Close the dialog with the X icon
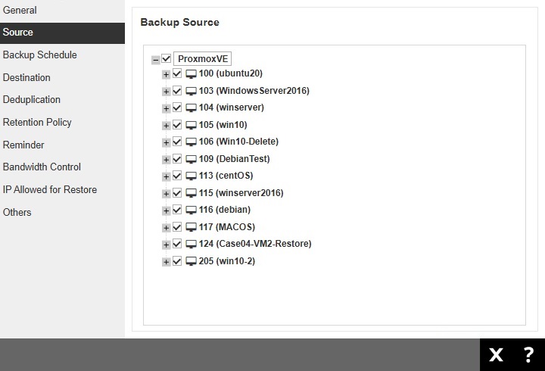 pos(496,354)
